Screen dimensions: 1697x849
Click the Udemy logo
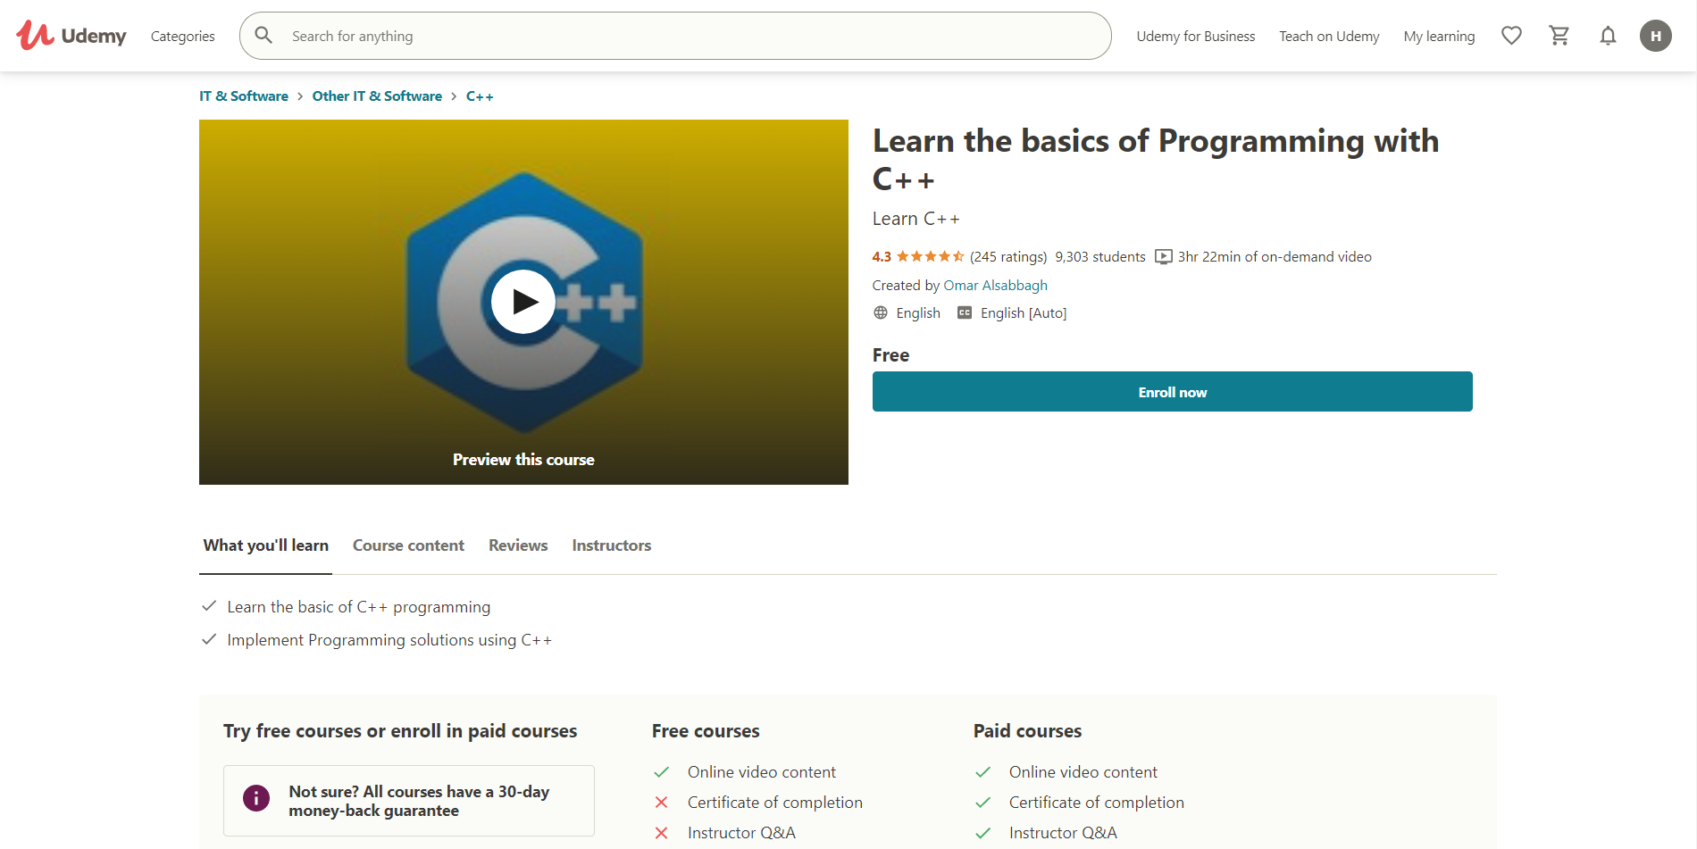tap(71, 36)
